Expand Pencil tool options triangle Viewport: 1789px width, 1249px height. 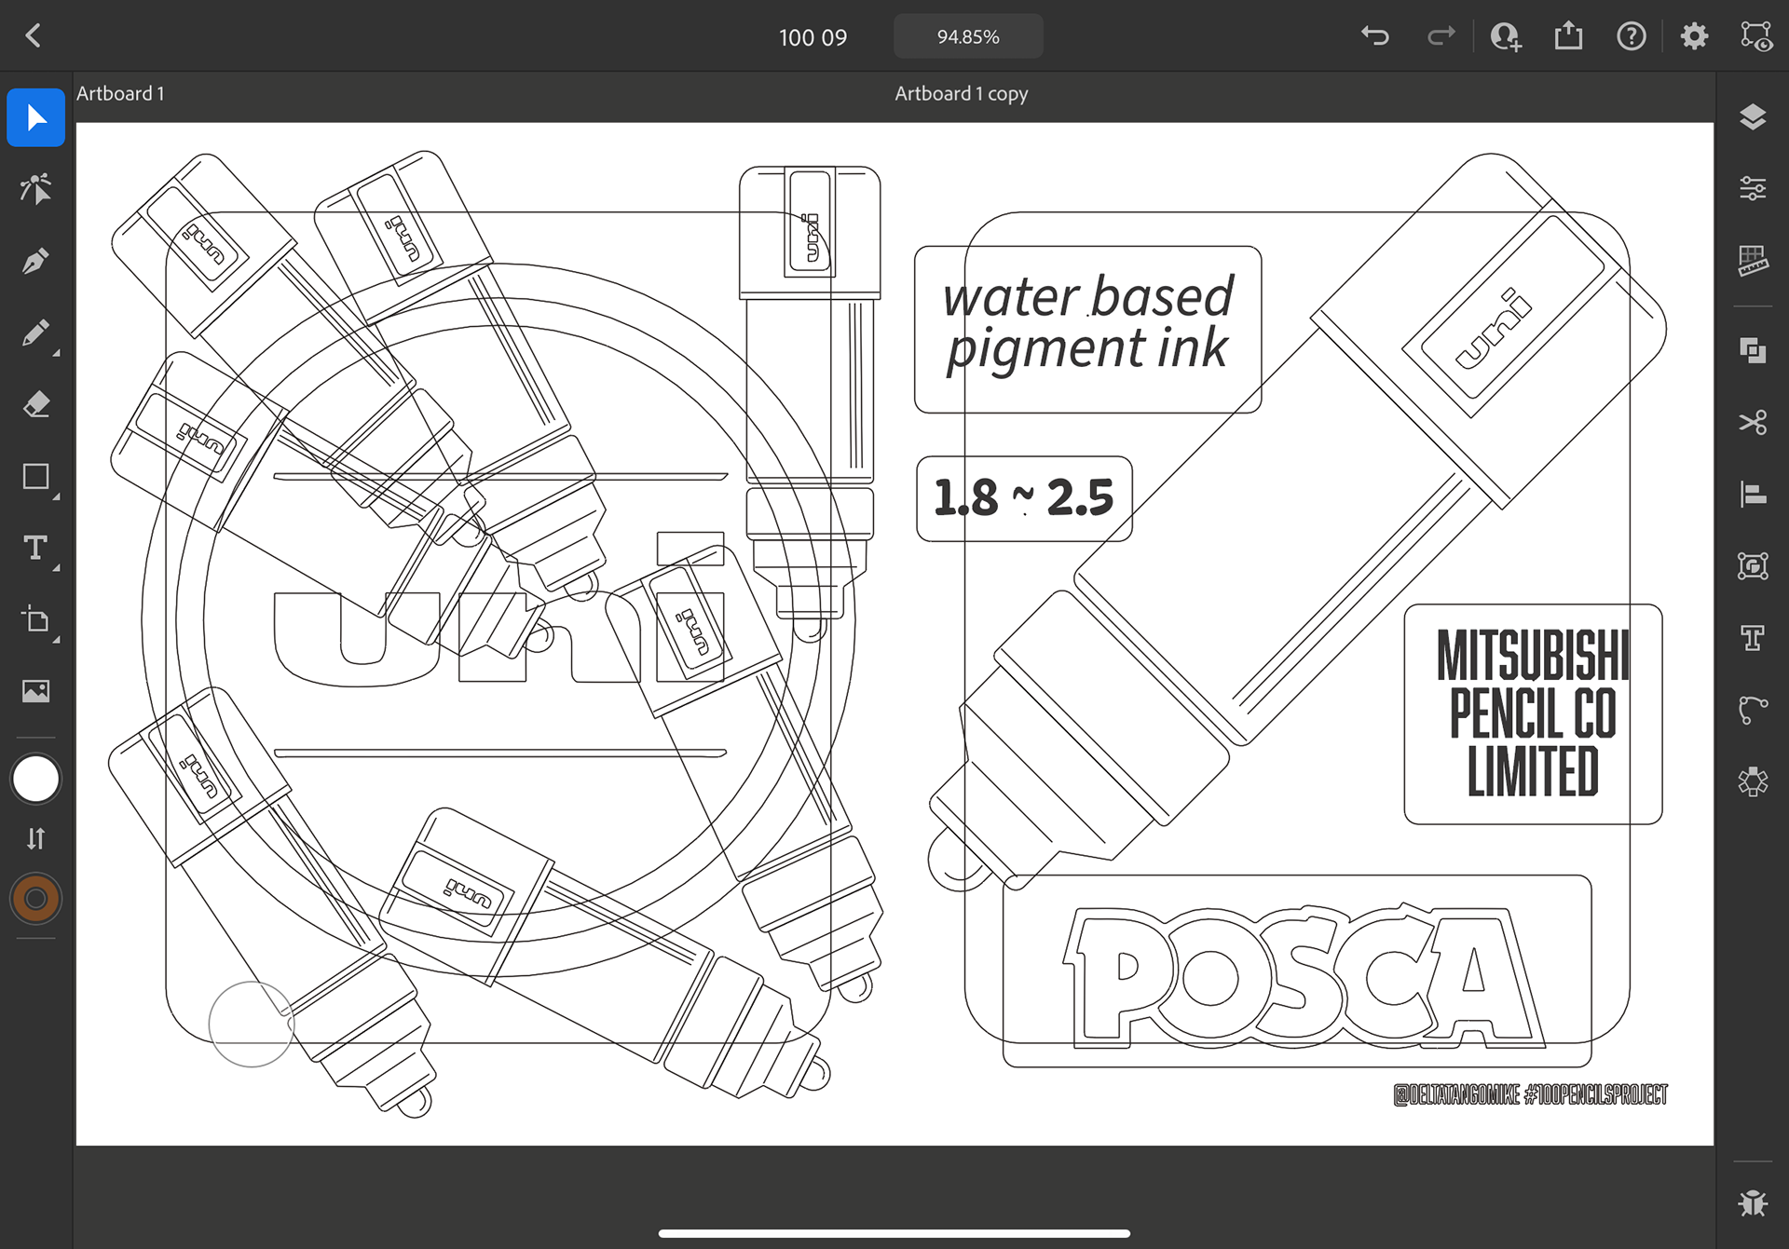(56, 353)
